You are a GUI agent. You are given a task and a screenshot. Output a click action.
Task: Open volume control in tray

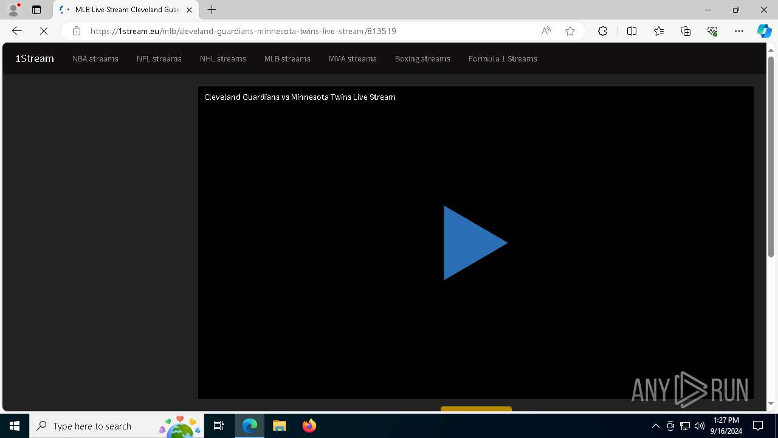click(x=700, y=426)
